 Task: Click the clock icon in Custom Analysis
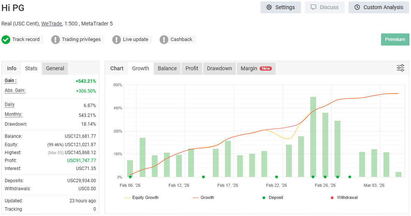point(357,7)
